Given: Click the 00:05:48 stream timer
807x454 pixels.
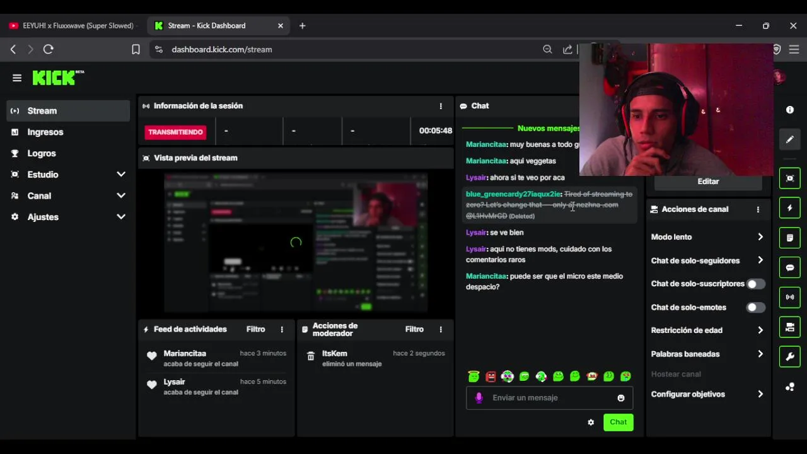Looking at the screenshot, I should 436,131.
